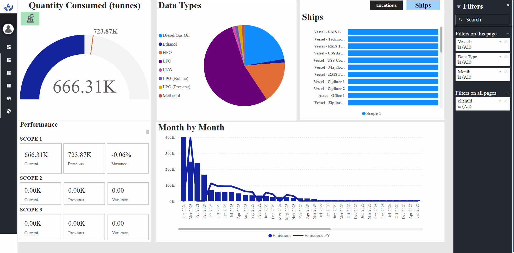Clear the Month filter with eraser icon
514x253 pixels.
click(x=506, y=72)
